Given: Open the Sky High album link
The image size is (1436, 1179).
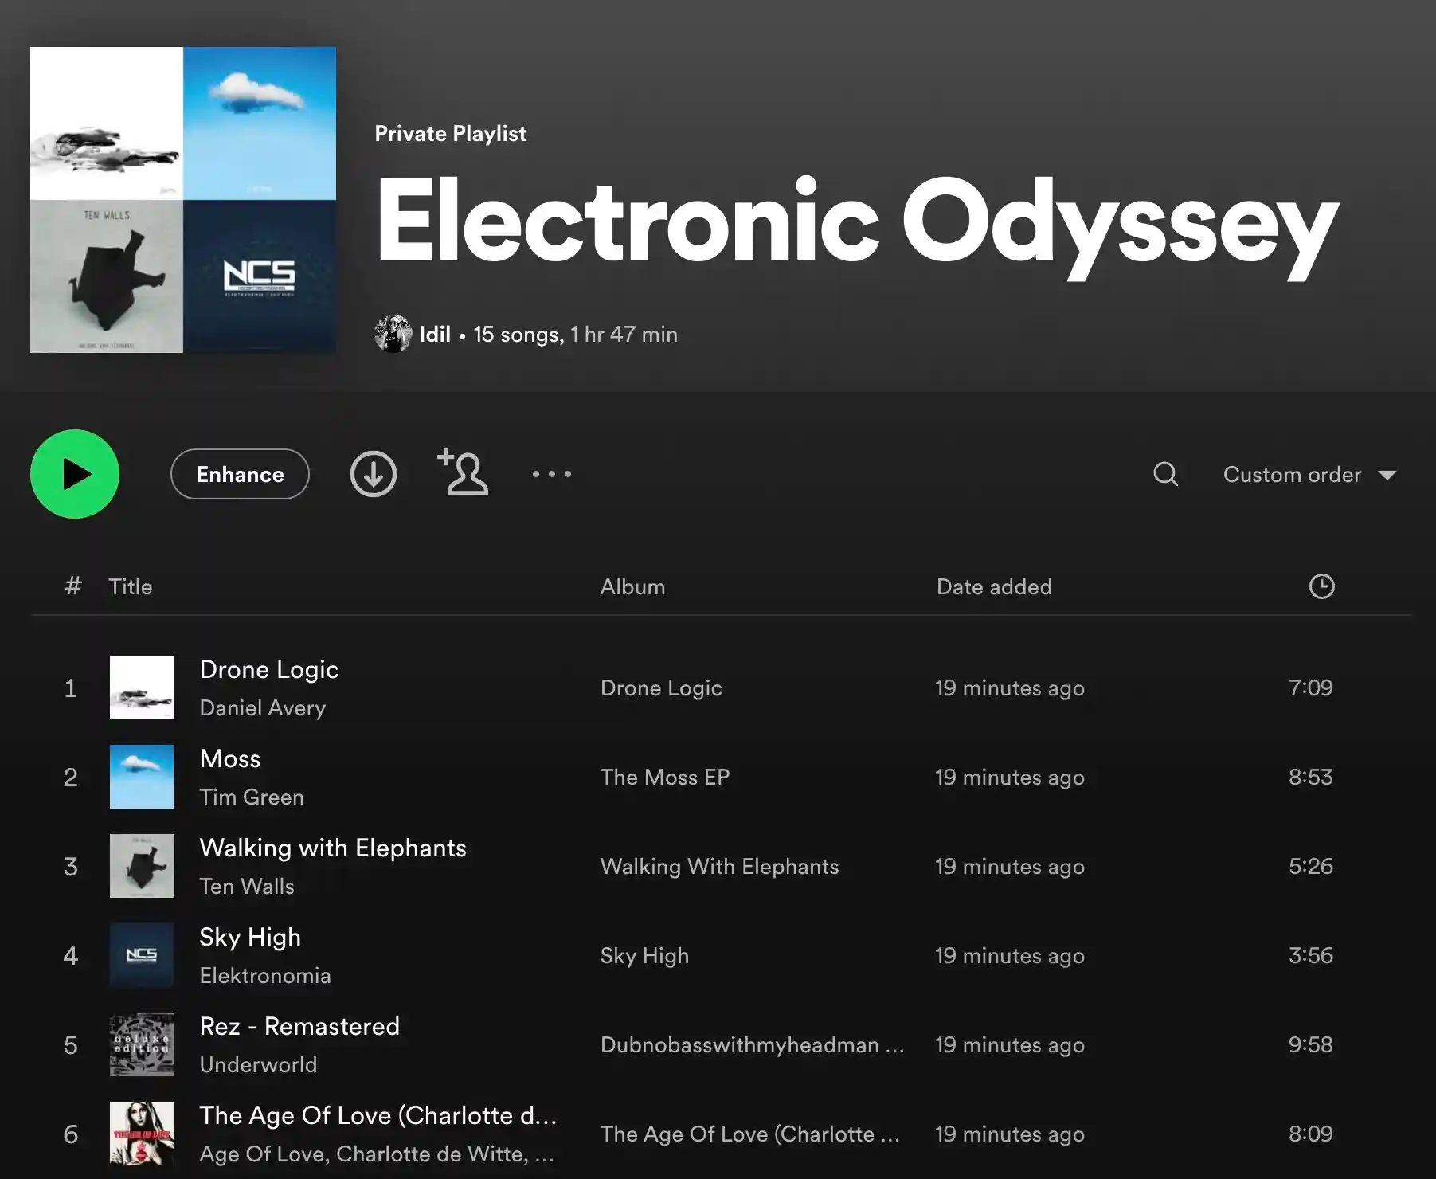Looking at the screenshot, I should (644, 956).
